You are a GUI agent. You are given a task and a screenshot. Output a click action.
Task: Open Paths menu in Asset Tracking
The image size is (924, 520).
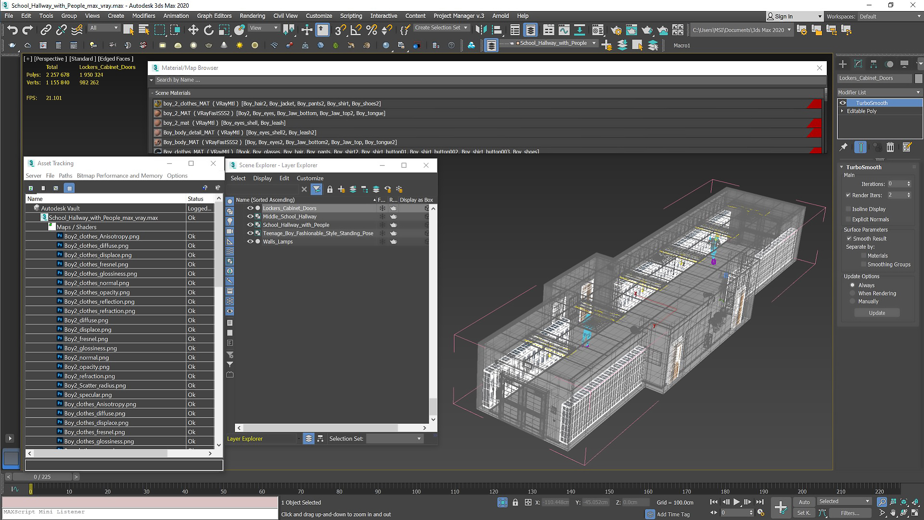pos(65,176)
